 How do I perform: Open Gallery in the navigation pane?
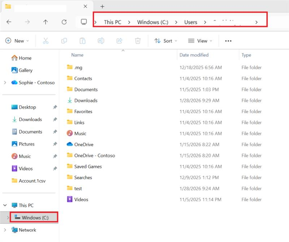(22, 70)
